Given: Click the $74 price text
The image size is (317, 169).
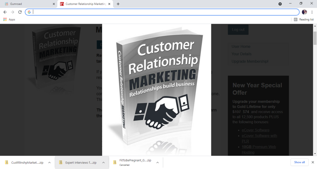Looking at the screenshot, I should click(x=246, y=112).
